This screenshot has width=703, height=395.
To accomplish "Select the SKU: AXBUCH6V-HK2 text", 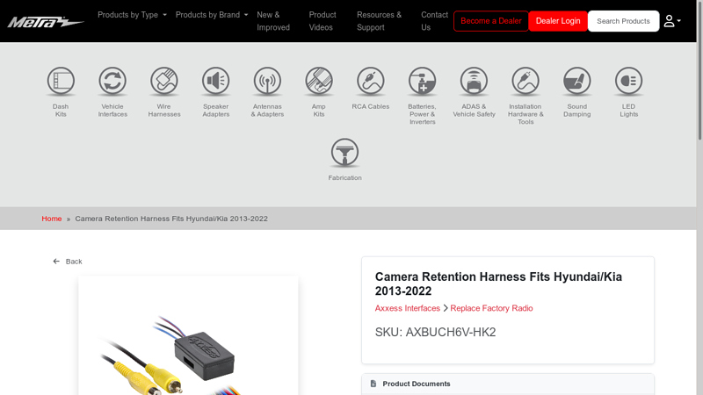I will click(435, 333).
